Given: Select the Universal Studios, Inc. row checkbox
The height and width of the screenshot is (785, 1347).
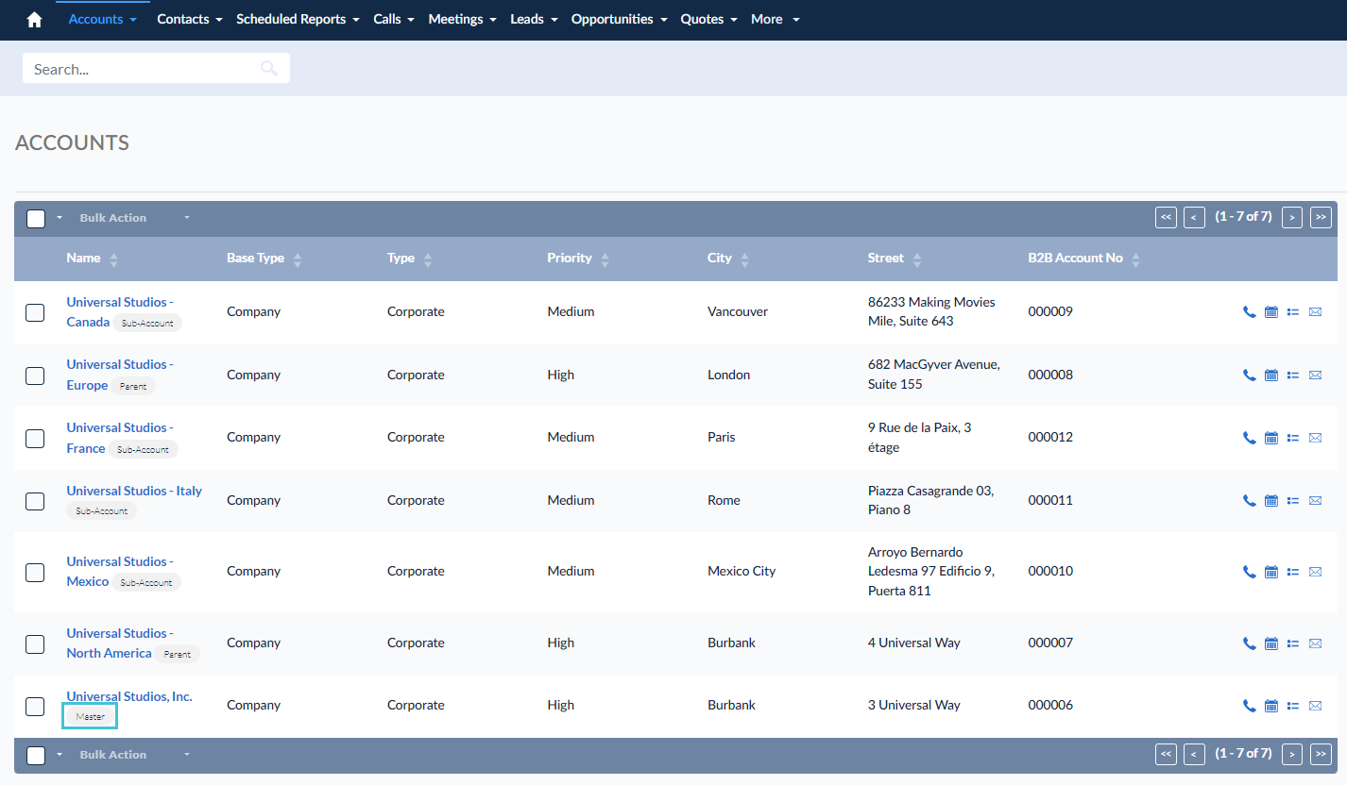Looking at the screenshot, I should click(x=35, y=706).
